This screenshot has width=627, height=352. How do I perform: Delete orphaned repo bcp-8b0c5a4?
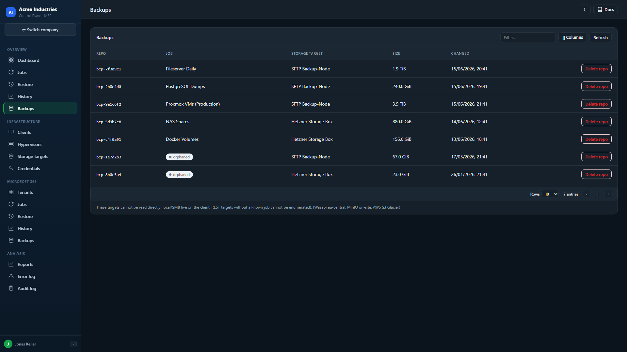click(596, 174)
